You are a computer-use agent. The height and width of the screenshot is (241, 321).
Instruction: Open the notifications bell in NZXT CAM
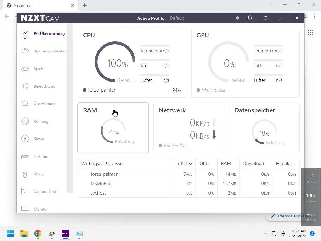click(x=250, y=18)
